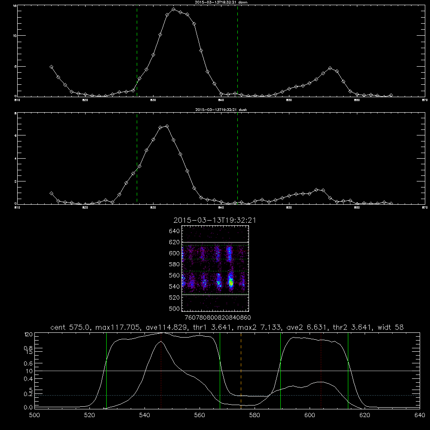Click the 'max2 7.133' value
430x430 pixels.
(x=259, y=327)
